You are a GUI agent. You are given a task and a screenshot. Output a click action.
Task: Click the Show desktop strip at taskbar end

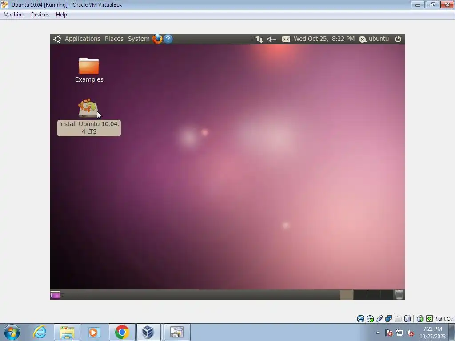tap(452, 332)
